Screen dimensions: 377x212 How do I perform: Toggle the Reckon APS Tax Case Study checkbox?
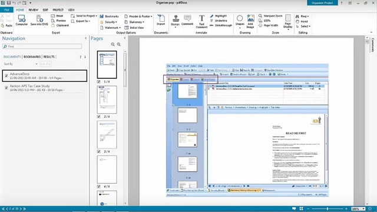[6, 88]
